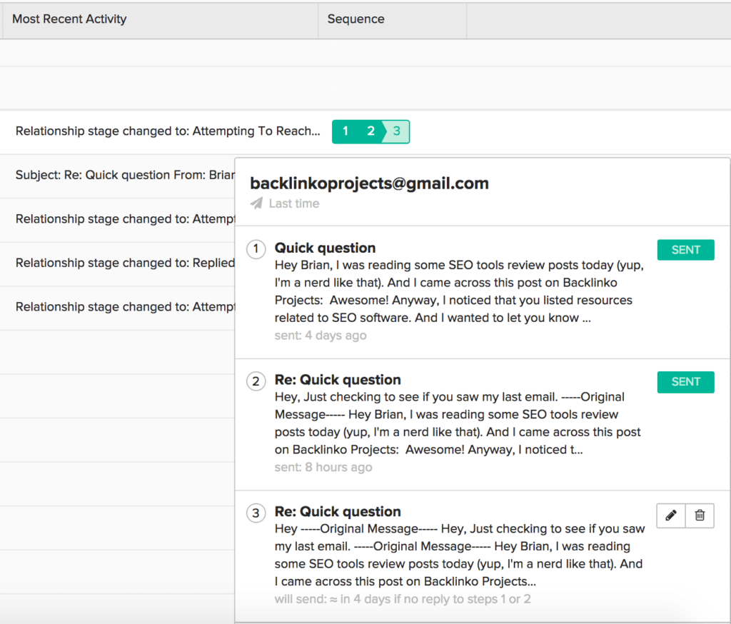Click the SENT badge on Quick question email

pyautogui.click(x=685, y=250)
